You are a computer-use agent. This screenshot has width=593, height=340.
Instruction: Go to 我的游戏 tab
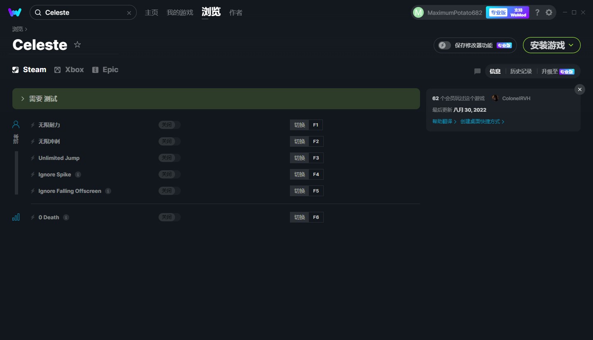(180, 12)
